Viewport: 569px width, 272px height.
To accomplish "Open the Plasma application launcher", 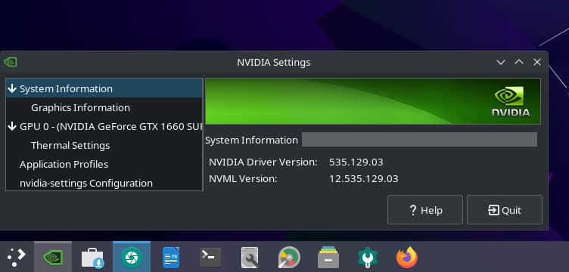I will pos(17,257).
